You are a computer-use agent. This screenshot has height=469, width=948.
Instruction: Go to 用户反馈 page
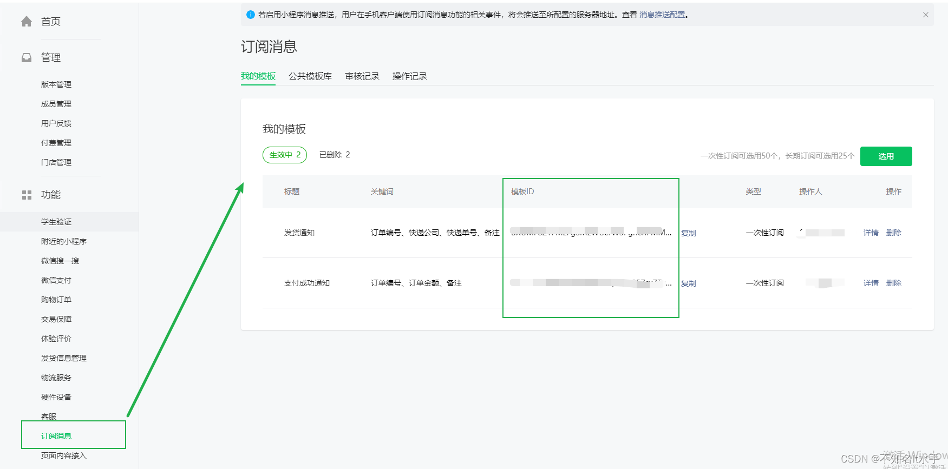pyautogui.click(x=56, y=123)
